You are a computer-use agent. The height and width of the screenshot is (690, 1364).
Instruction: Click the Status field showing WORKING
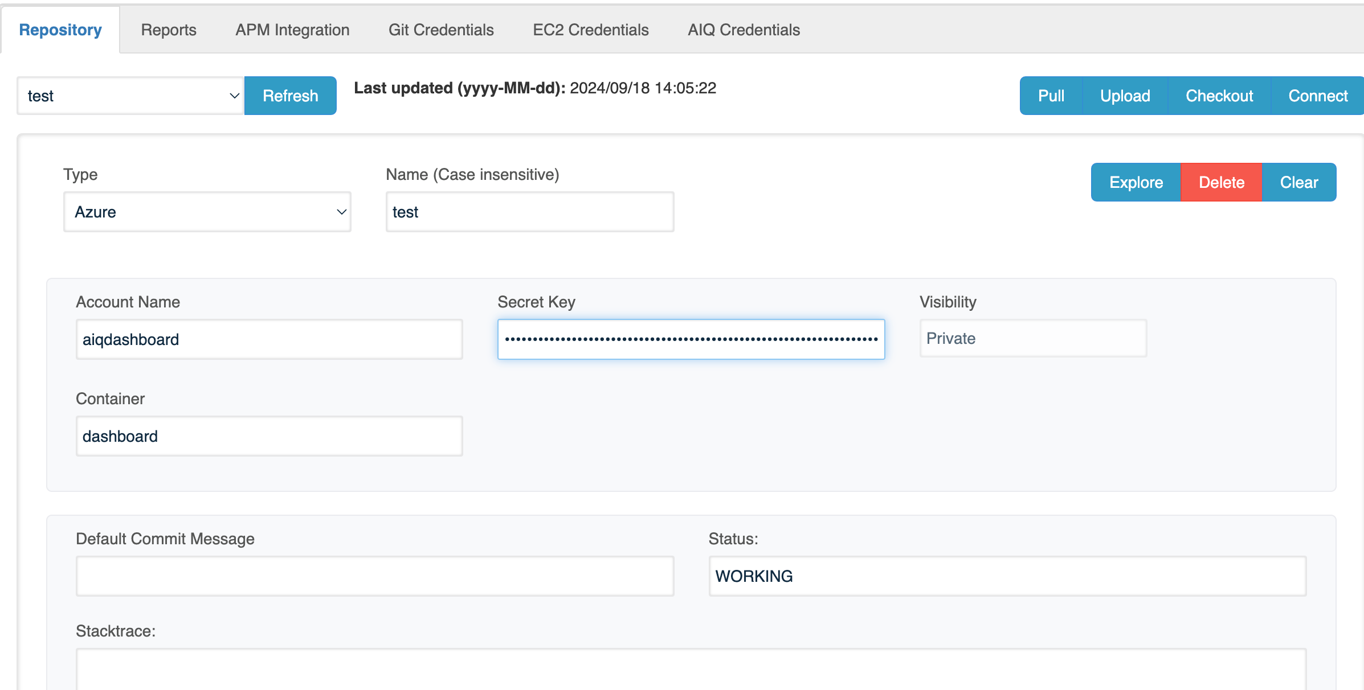tap(1007, 576)
